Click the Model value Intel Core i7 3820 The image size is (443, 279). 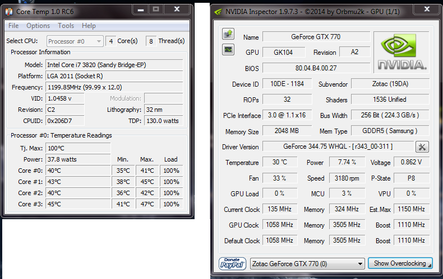pyautogui.click(x=114, y=65)
